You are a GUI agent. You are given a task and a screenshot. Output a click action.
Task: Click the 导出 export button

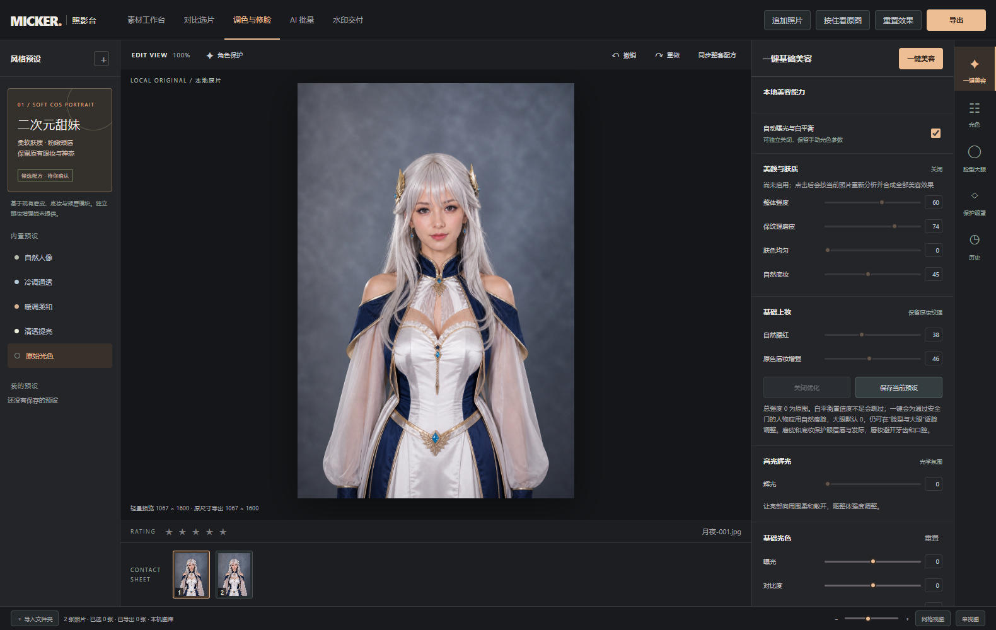(956, 20)
